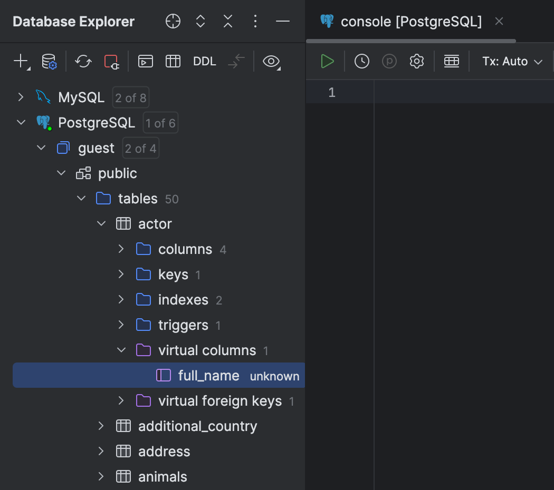
Task: Explain the execution plan icon
Action: click(389, 61)
